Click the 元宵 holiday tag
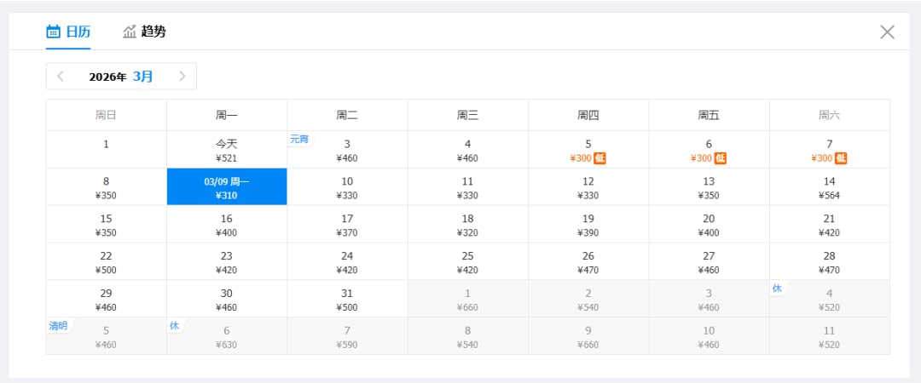This screenshot has width=921, height=383. [299, 140]
